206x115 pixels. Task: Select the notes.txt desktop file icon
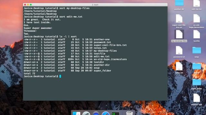[x=179, y=66]
